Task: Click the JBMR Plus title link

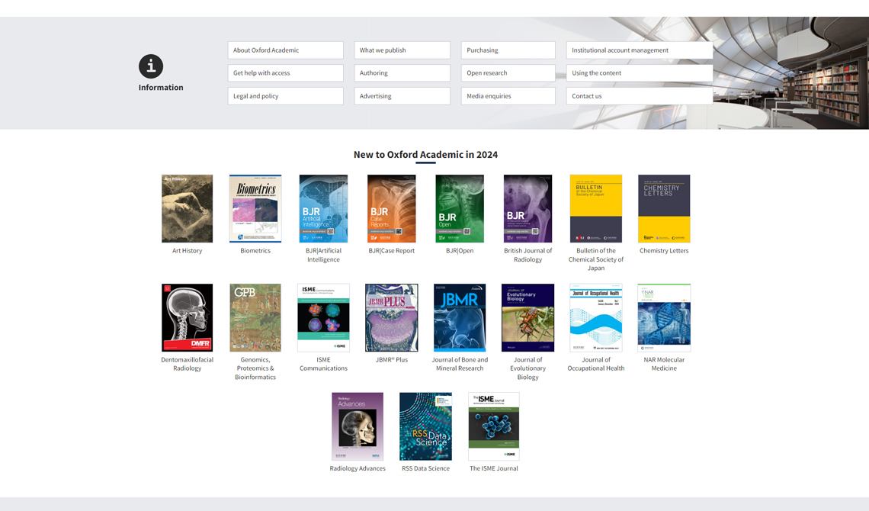Action: tap(392, 360)
